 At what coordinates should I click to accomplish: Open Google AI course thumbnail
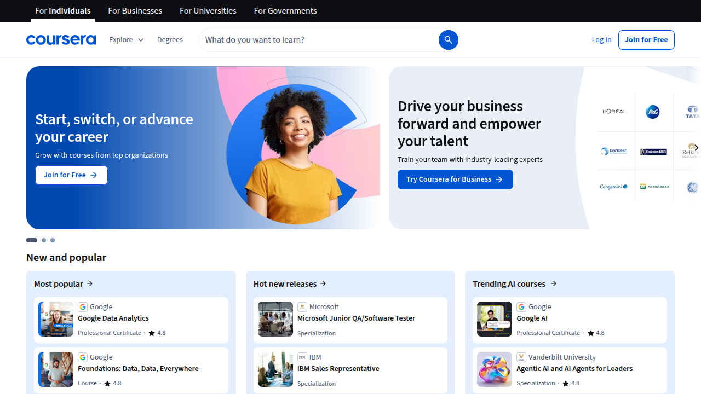(495, 319)
